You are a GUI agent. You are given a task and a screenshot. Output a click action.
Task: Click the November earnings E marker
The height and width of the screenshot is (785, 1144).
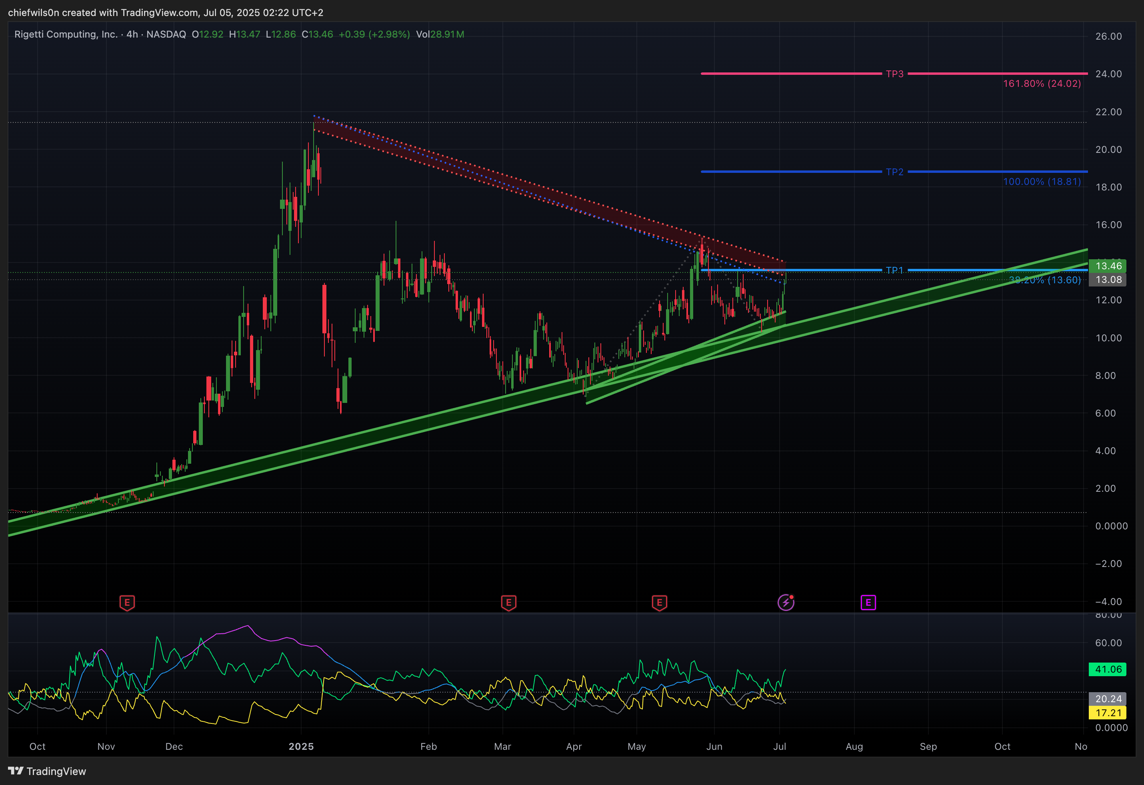point(127,602)
